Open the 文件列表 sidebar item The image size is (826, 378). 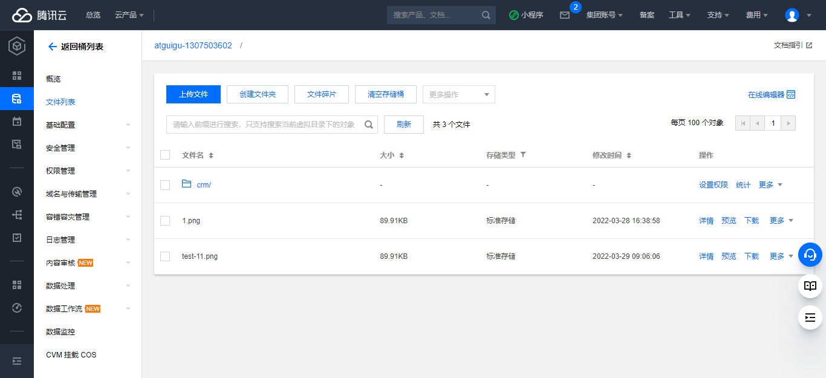click(60, 102)
